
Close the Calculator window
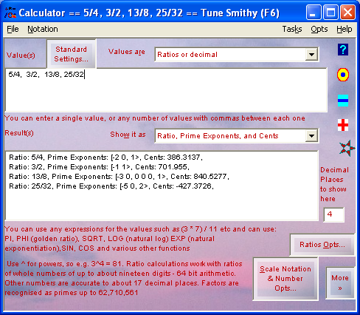[x=347, y=13]
